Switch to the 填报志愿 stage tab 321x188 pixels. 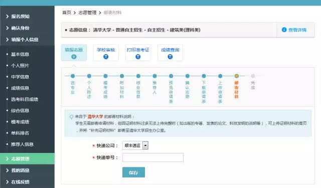click(74, 53)
